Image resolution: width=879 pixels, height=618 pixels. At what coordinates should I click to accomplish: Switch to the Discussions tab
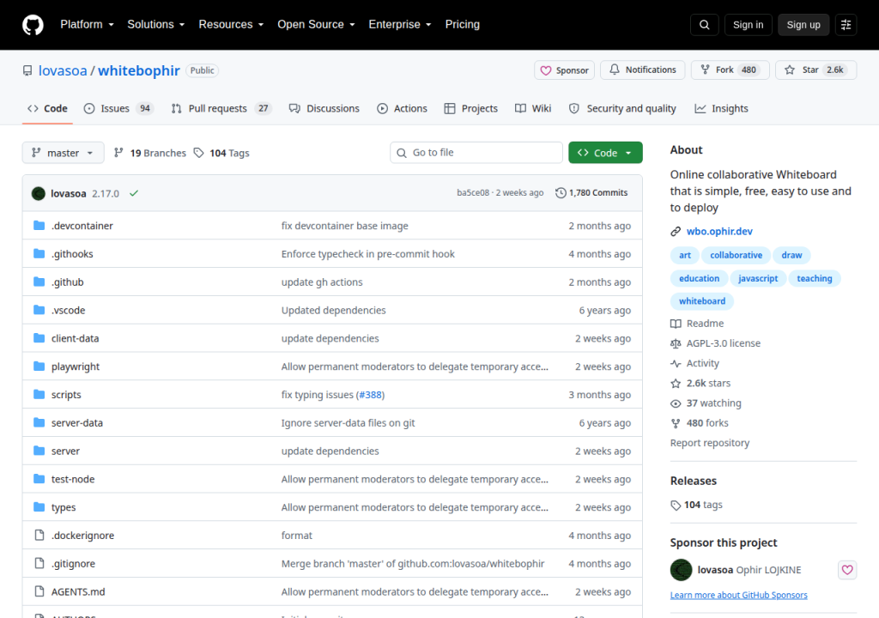pos(324,108)
